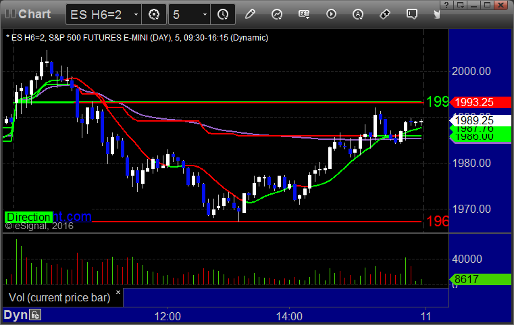This screenshot has width=514, height=325.
Task: Select the pencil drawing tools icon
Action: tap(250, 14)
